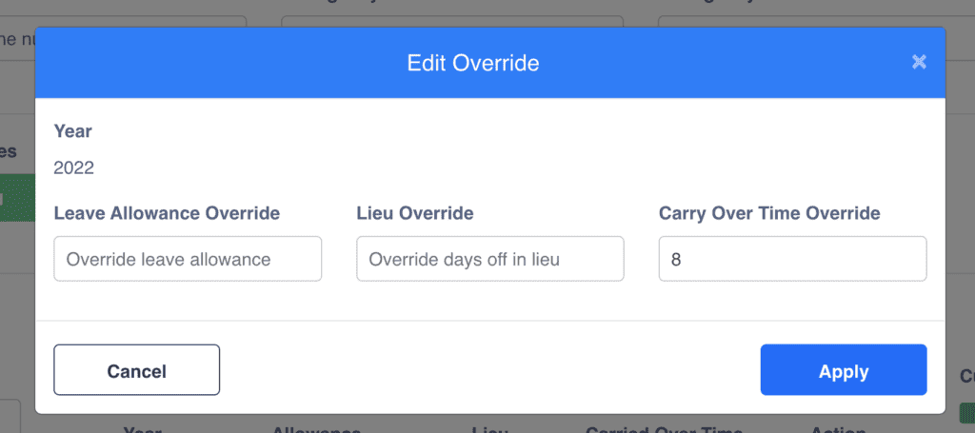
Task: Click the Carry Over Time Override label
Action: [x=769, y=213]
